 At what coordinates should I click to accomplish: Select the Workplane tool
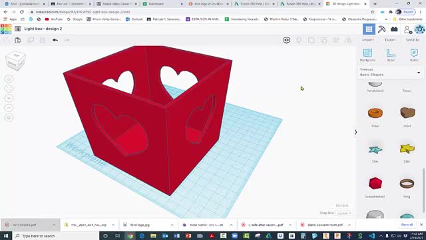(x=367, y=55)
